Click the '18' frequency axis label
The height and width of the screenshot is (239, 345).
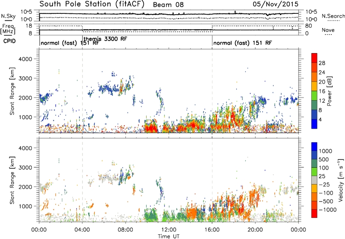(29, 26)
